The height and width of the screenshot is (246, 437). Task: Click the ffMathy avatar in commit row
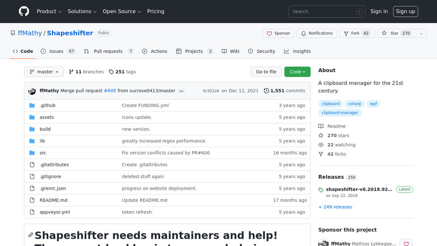point(32,91)
